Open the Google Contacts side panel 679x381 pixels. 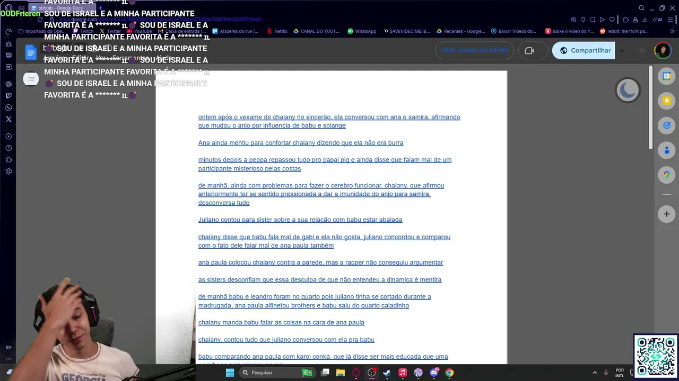point(667,150)
